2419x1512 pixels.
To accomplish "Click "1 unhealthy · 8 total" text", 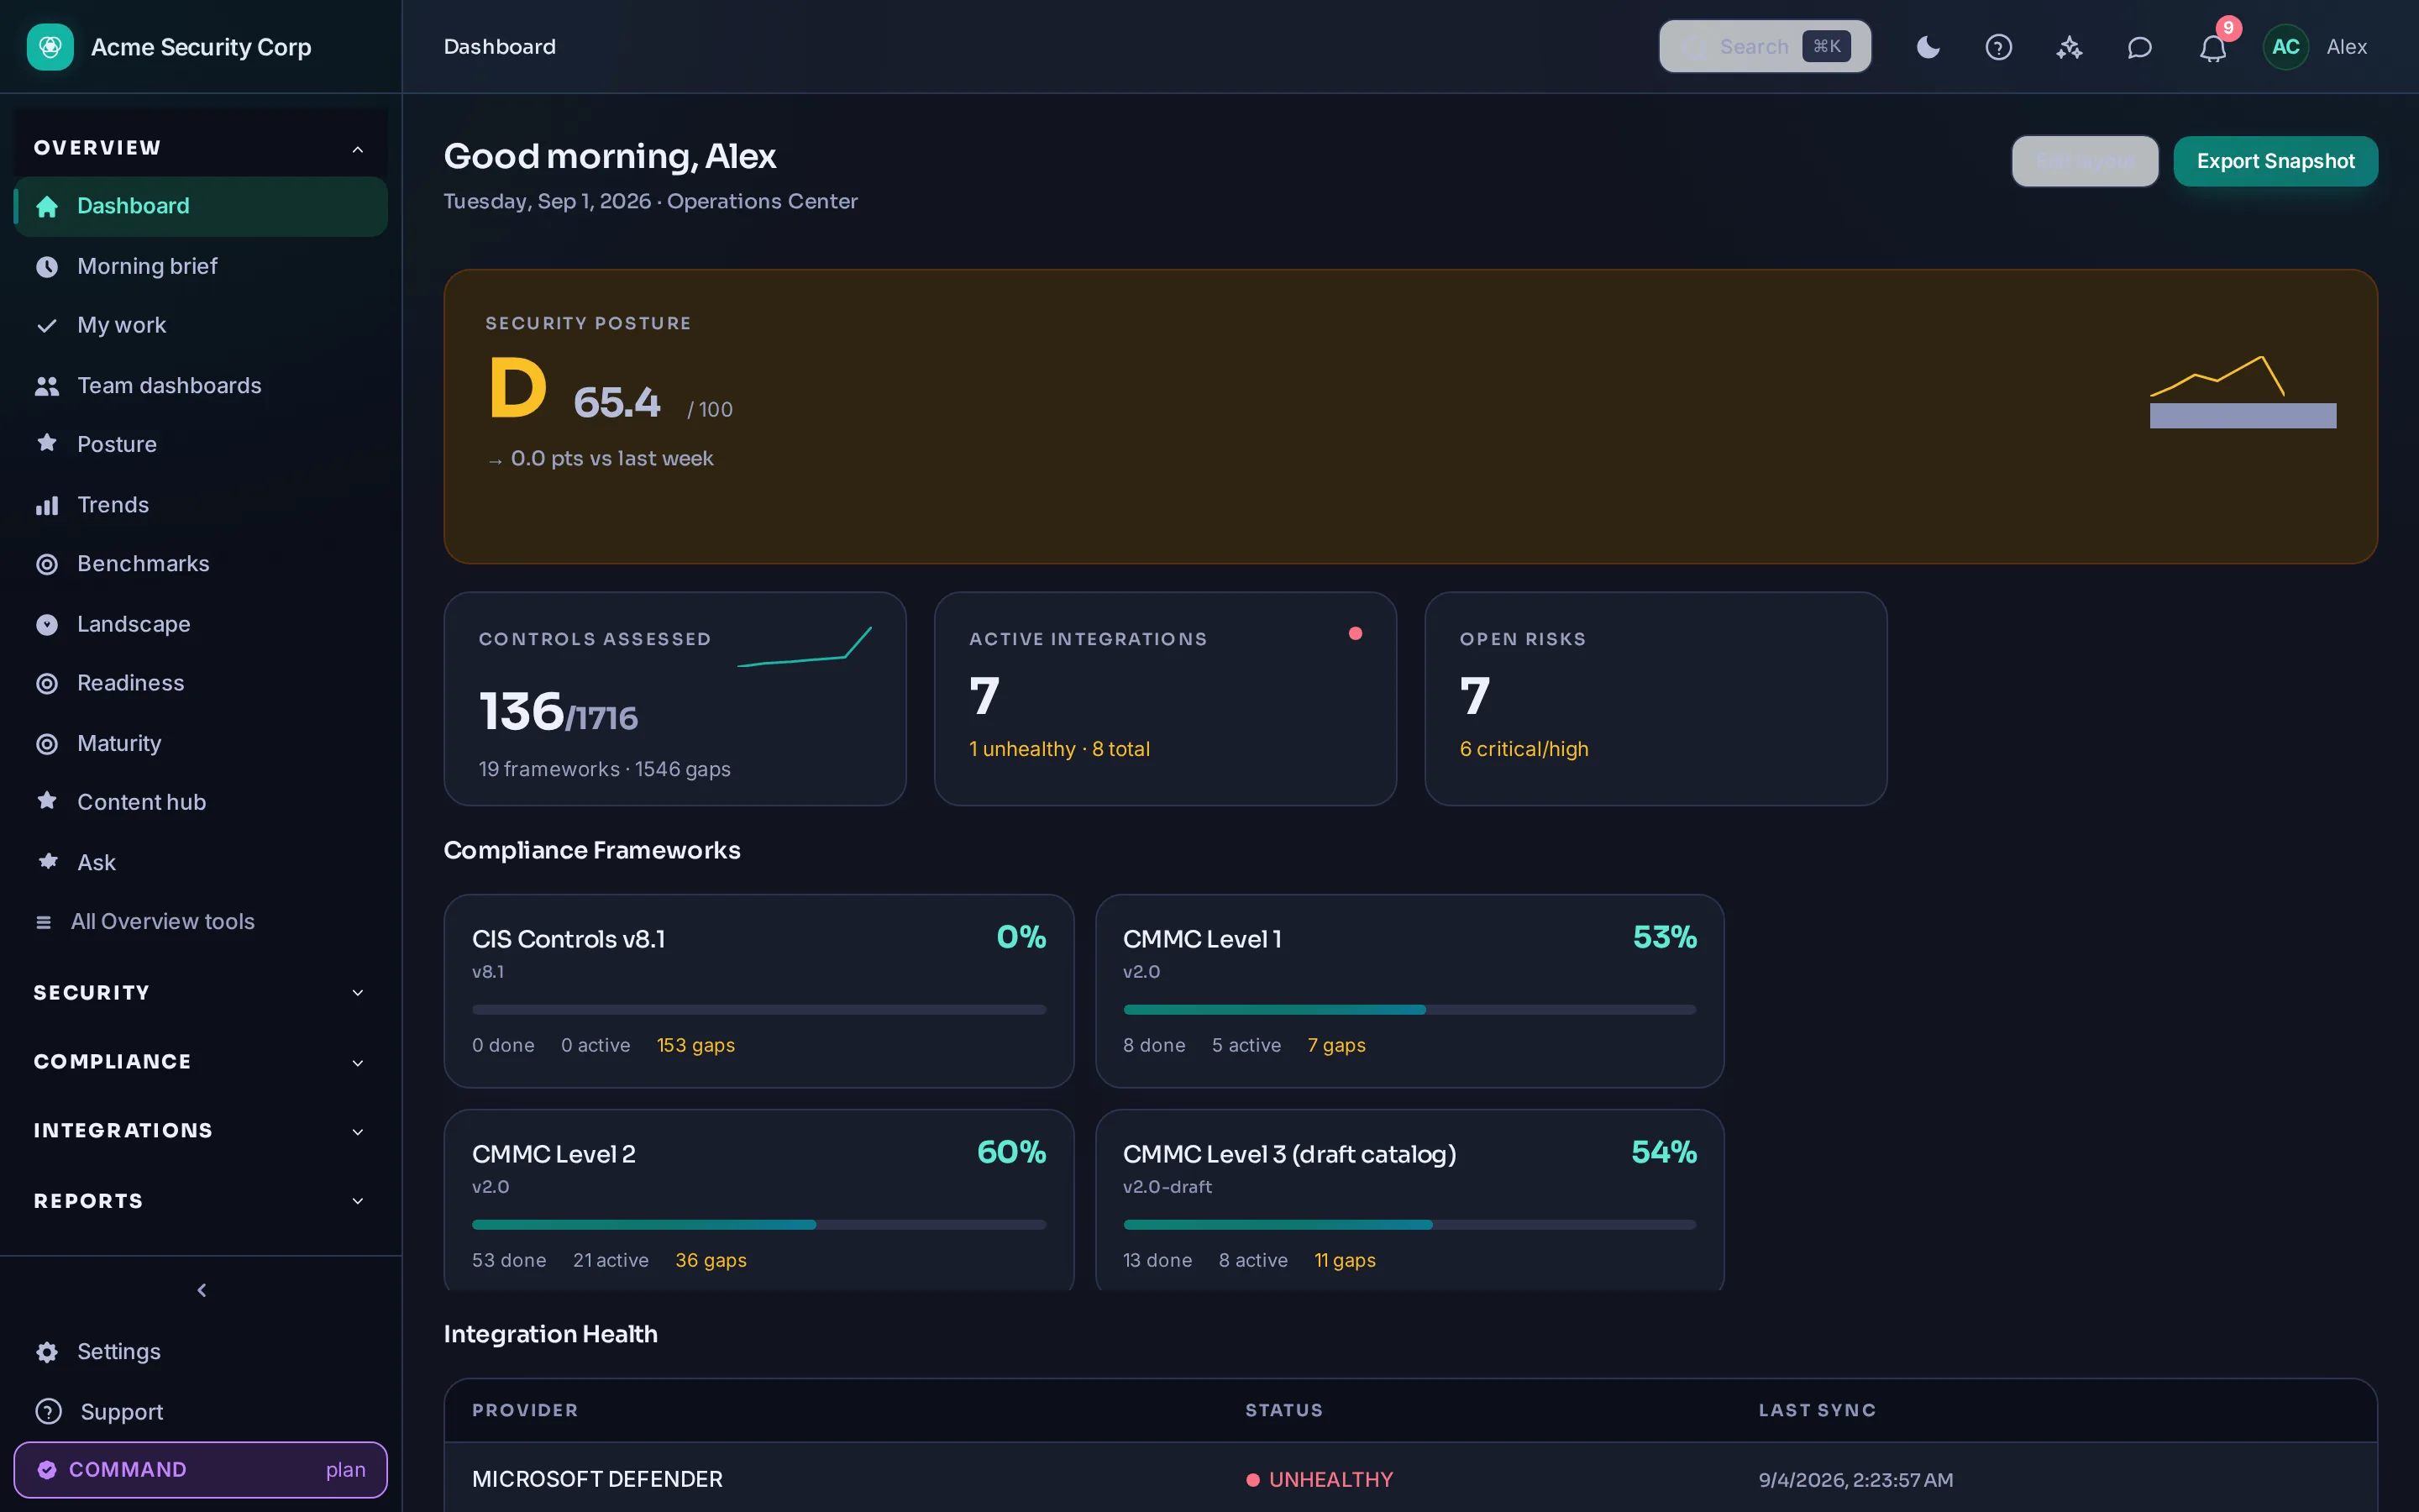I will (x=1058, y=749).
